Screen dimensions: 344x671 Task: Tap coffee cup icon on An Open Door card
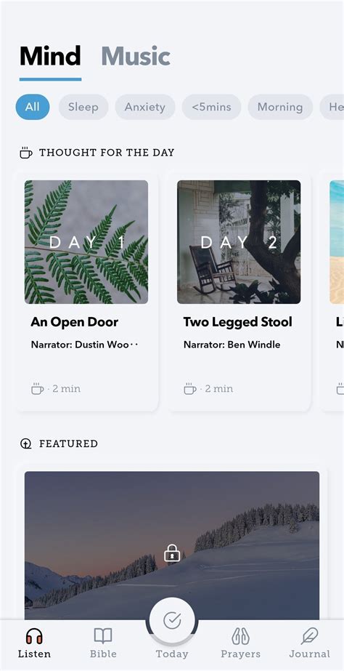pyautogui.click(x=38, y=388)
